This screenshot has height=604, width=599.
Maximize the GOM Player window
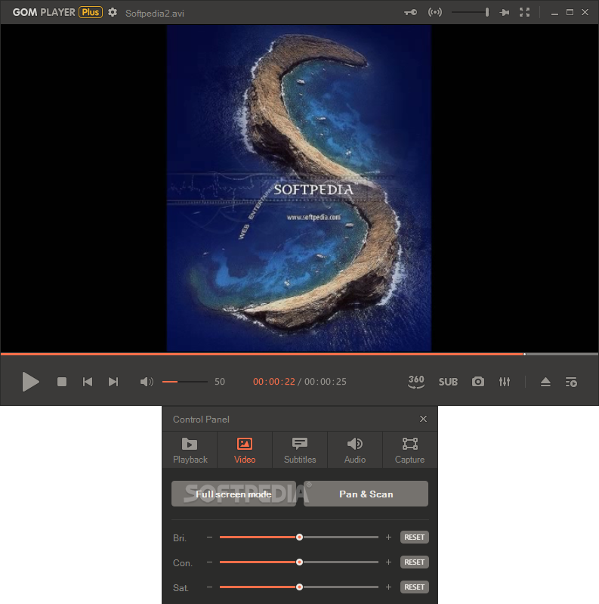pos(570,12)
